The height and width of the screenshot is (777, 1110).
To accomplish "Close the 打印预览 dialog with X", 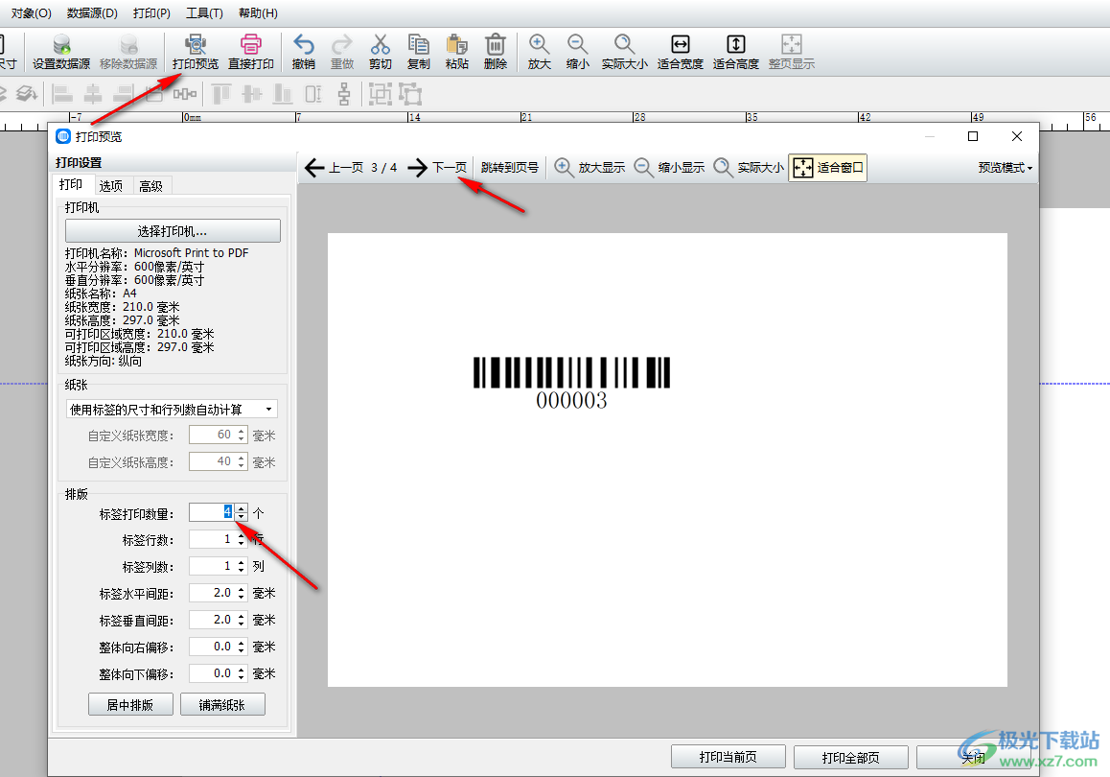I will 1017,136.
